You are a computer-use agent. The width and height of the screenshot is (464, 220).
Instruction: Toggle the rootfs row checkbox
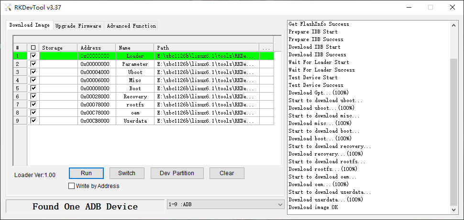tap(33, 104)
